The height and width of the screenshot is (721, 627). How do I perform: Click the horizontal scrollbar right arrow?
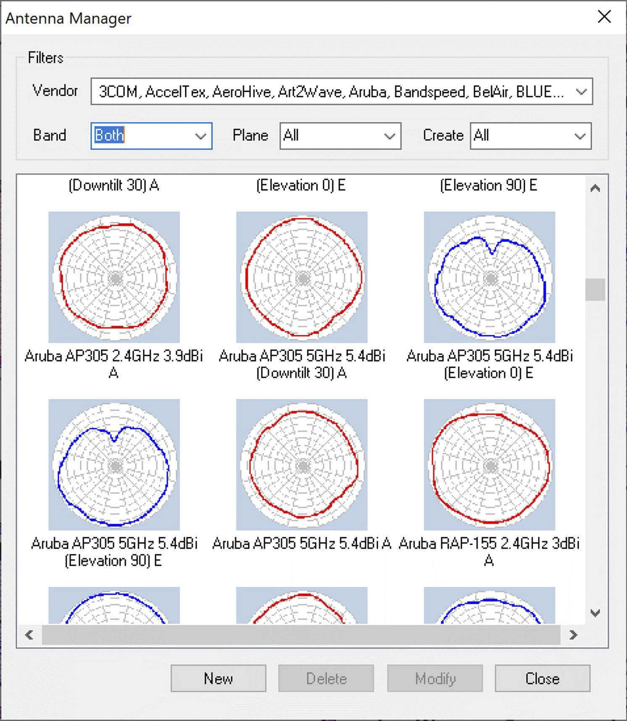[573, 635]
